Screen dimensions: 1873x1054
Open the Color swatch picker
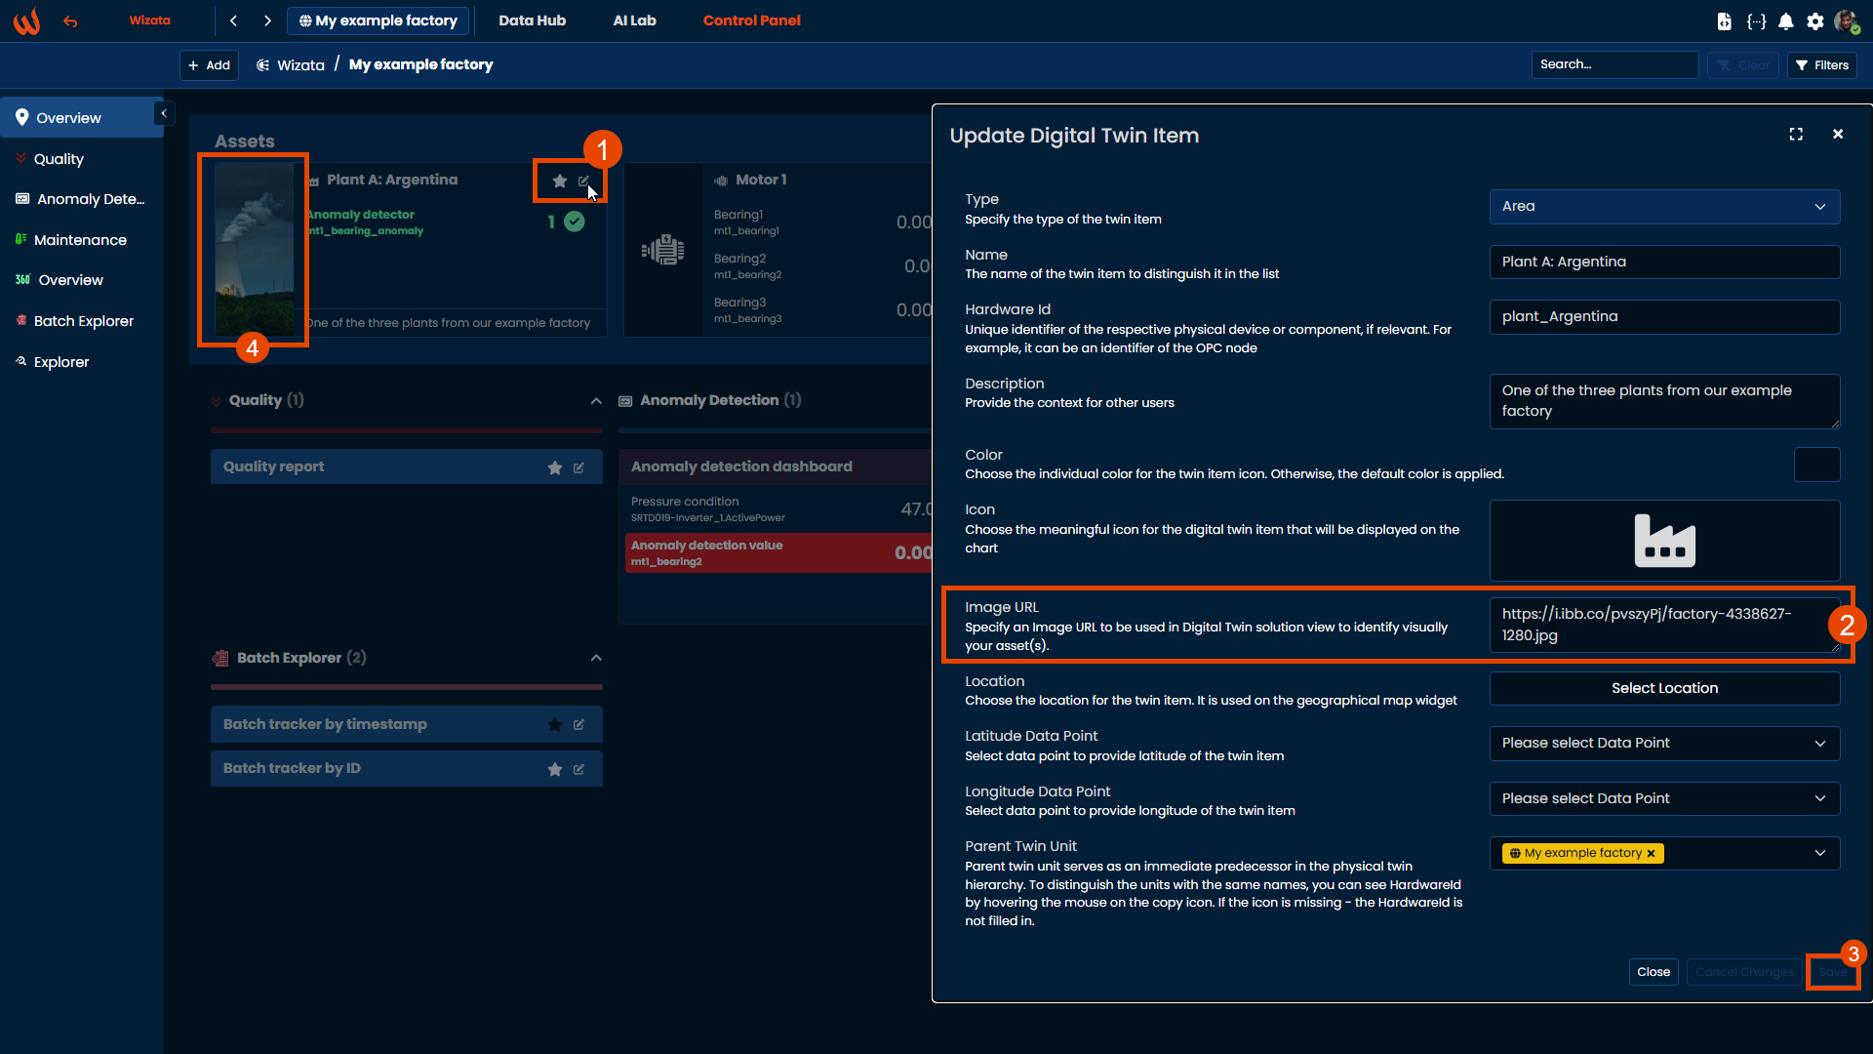click(x=1816, y=465)
